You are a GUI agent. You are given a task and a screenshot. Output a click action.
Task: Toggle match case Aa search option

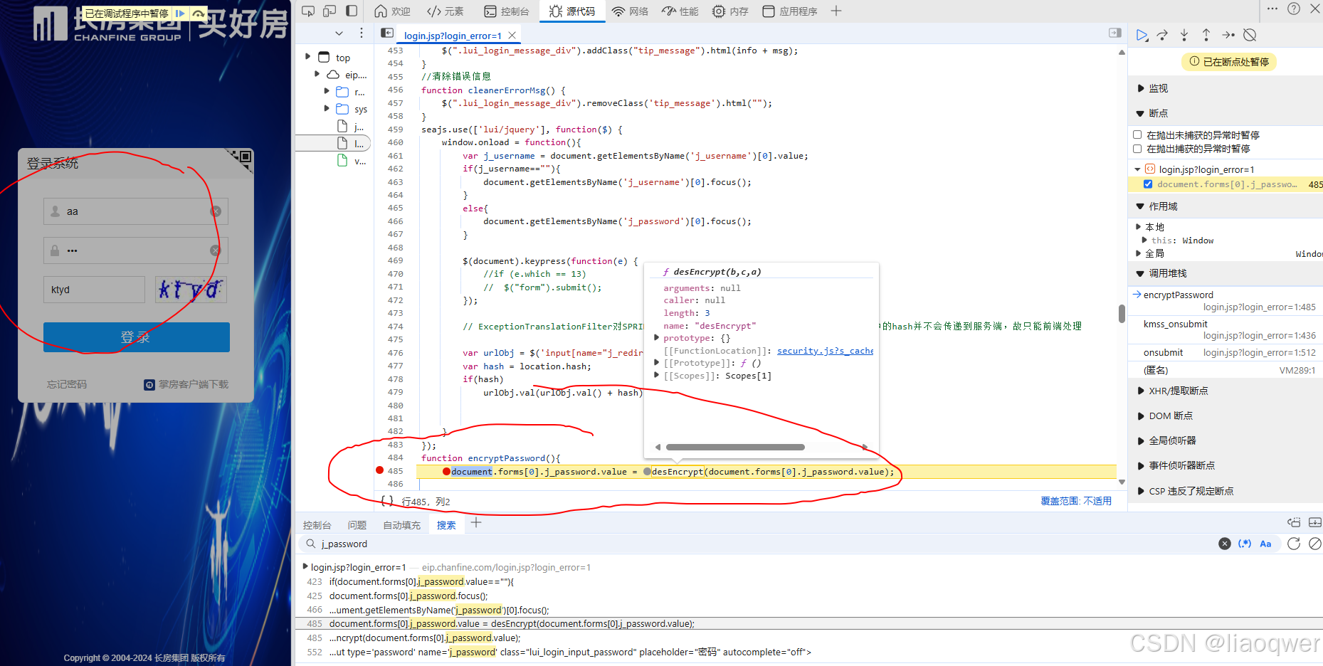(1265, 544)
